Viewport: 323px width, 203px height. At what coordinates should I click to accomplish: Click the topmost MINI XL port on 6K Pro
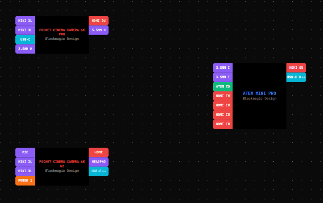pos(25,21)
